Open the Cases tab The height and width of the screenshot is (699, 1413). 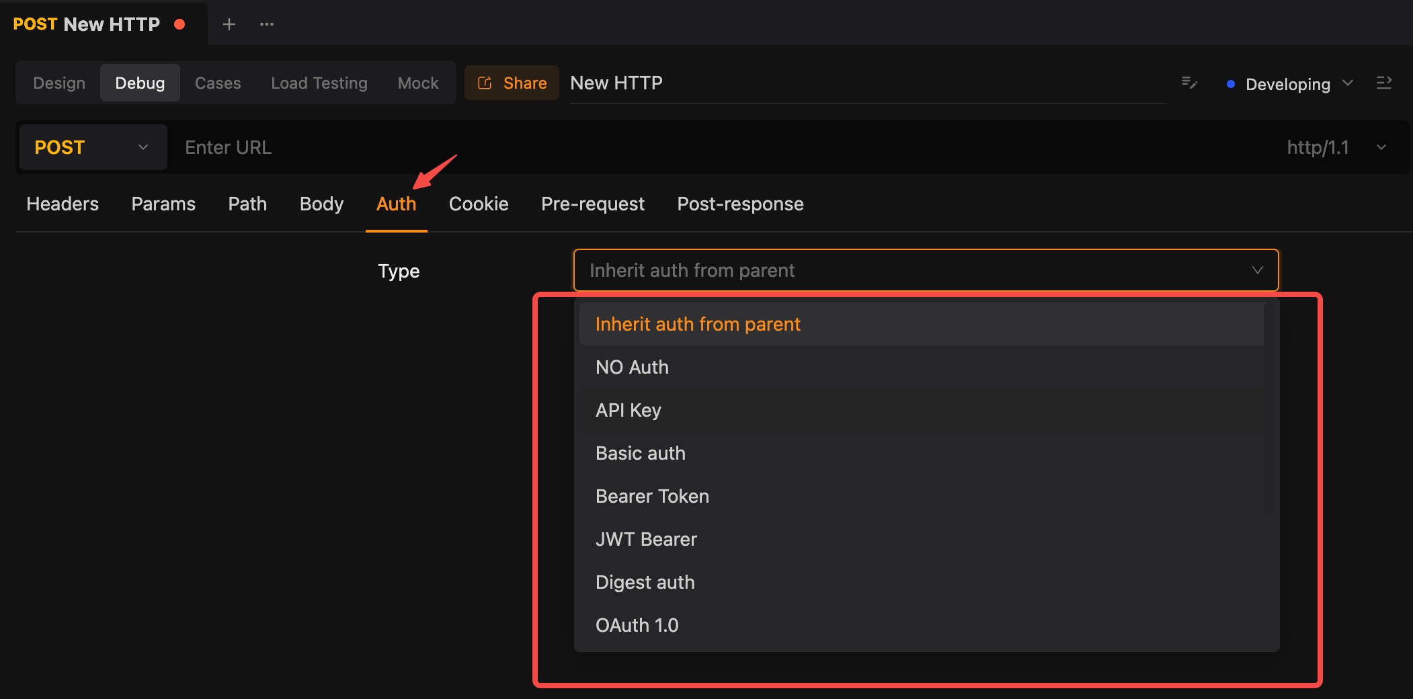pos(218,83)
